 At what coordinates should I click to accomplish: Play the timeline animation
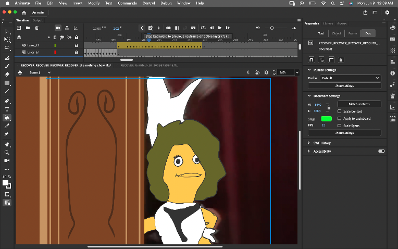tap(220, 28)
